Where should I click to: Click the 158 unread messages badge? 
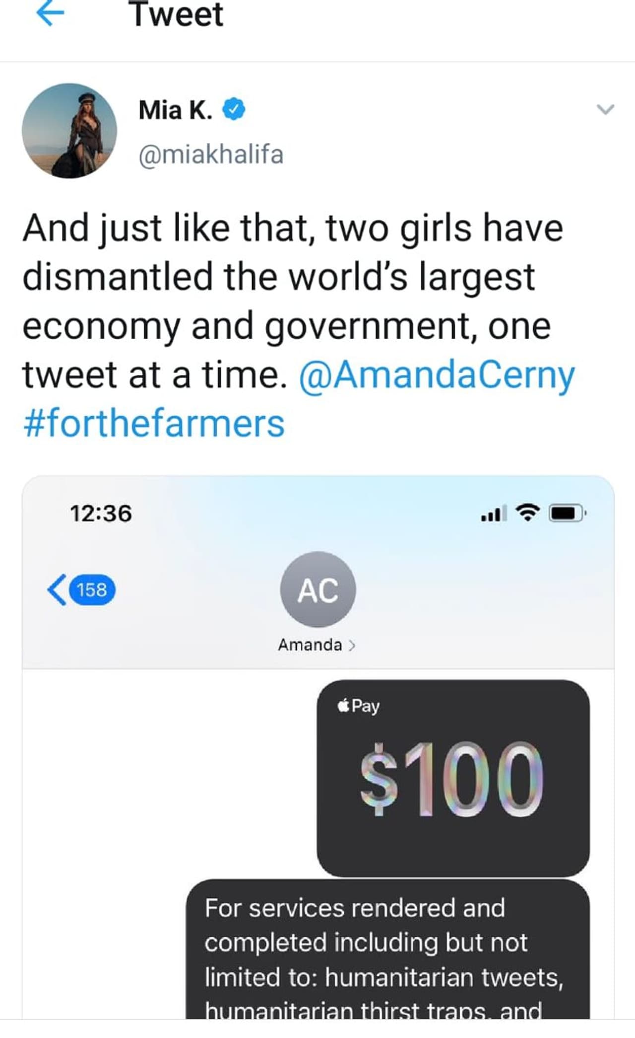point(92,590)
